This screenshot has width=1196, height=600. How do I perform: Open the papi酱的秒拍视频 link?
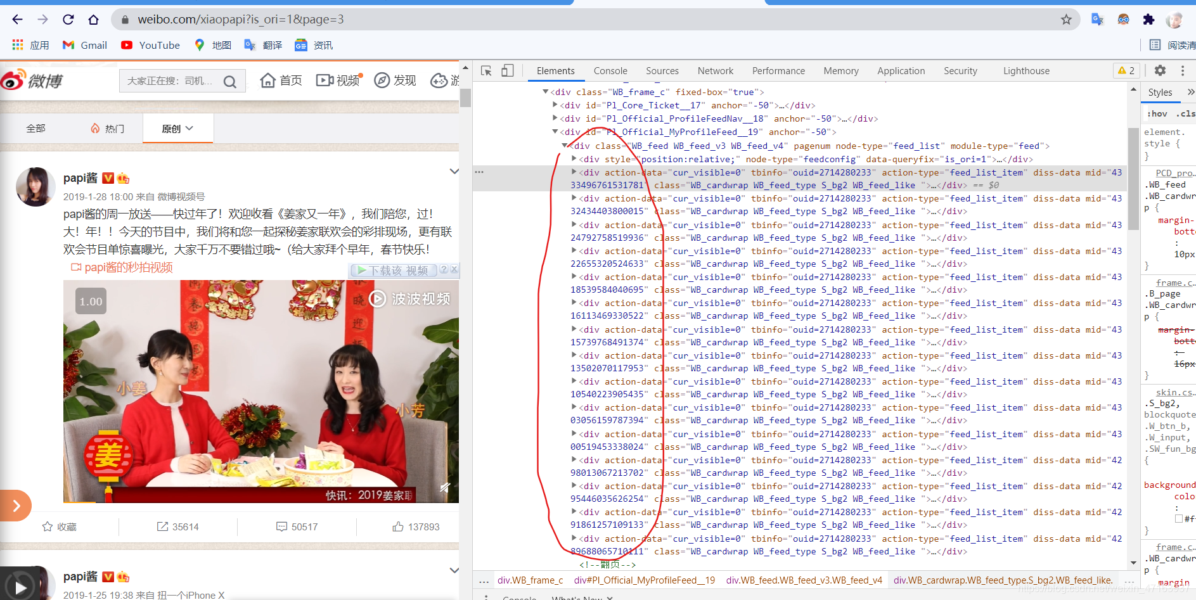(122, 267)
